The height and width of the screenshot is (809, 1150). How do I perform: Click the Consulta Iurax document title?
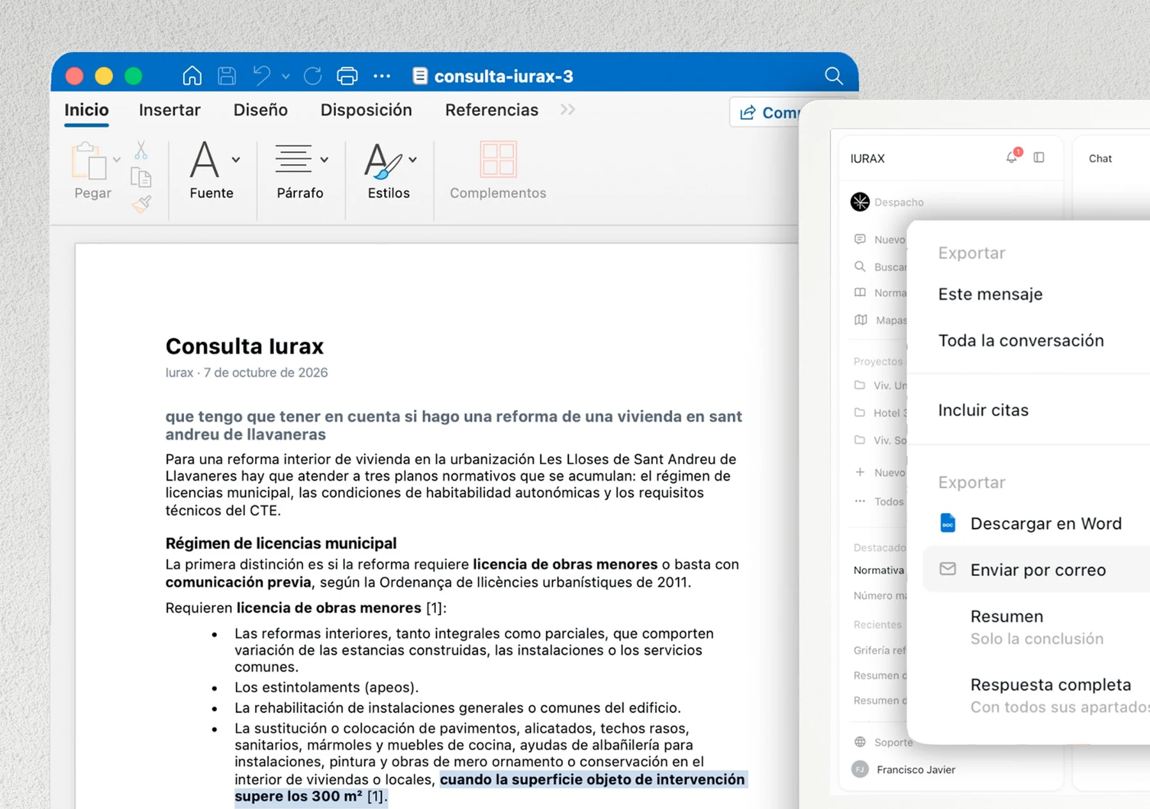click(245, 346)
